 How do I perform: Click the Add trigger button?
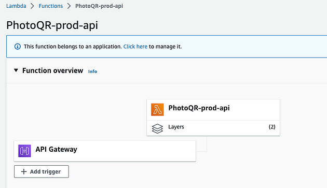[42, 171]
